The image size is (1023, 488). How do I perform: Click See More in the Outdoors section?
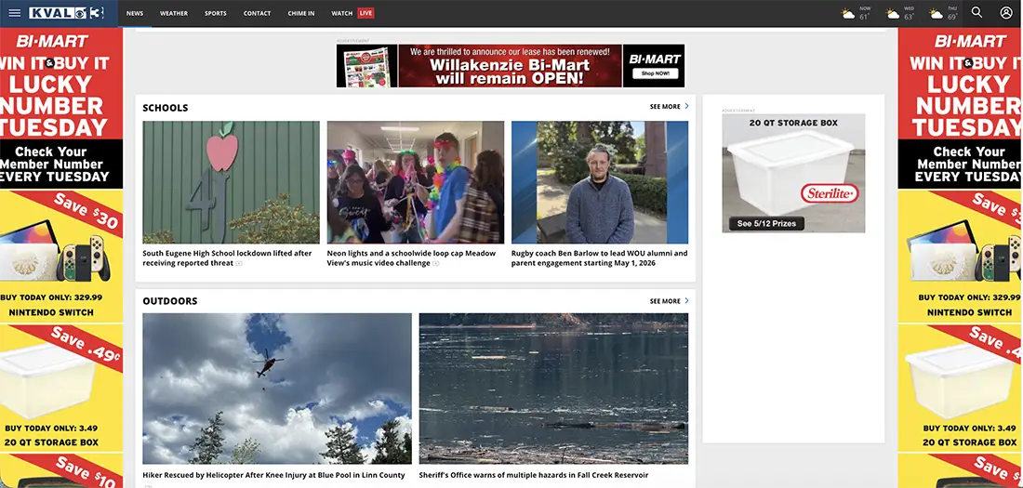665,301
